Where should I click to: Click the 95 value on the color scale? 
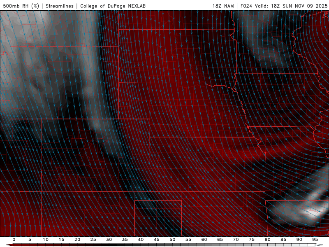315,240
